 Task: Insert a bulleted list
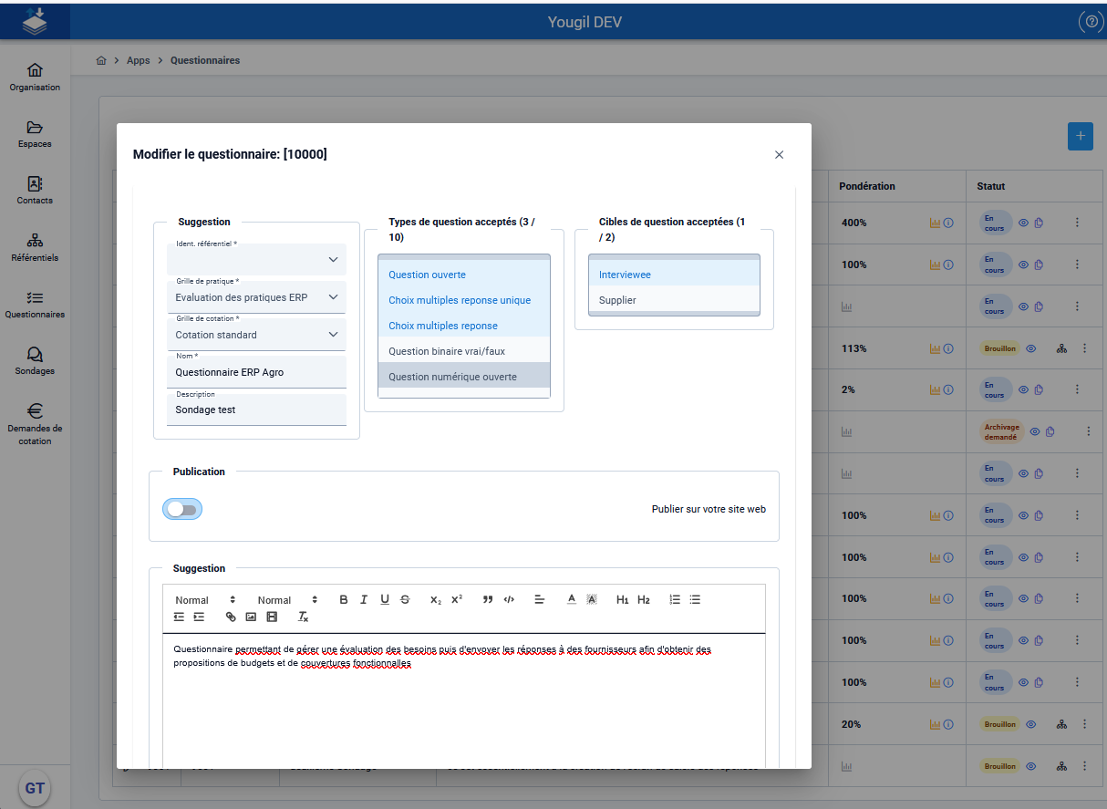pos(696,599)
